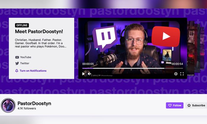Click the PastorDoostyn channel name

click(34, 103)
